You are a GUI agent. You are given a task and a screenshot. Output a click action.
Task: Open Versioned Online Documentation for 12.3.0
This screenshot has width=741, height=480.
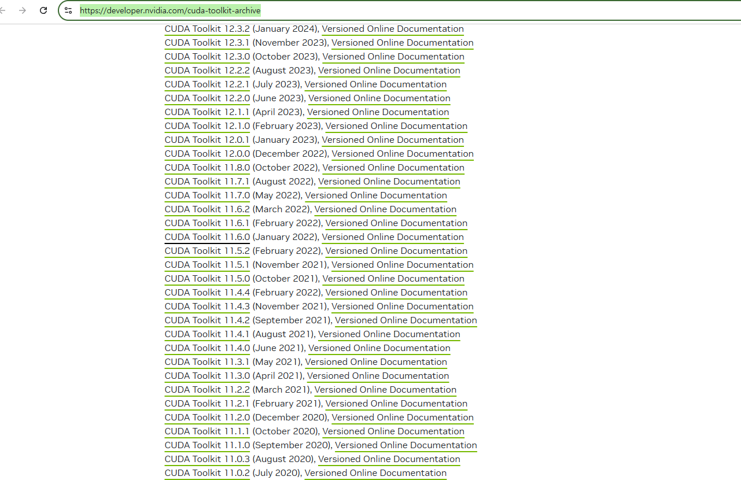[x=393, y=57]
